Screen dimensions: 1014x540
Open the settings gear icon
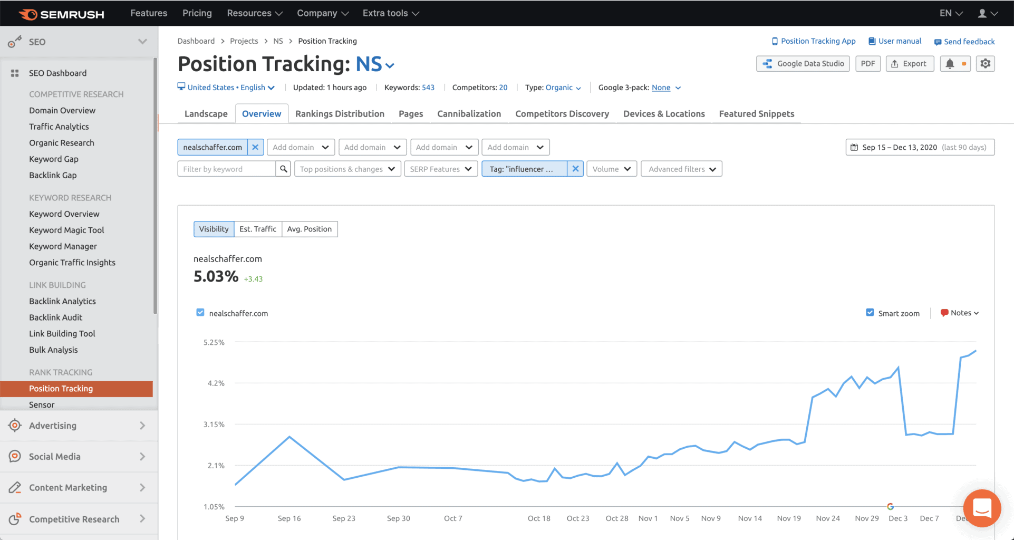click(x=985, y=64)
